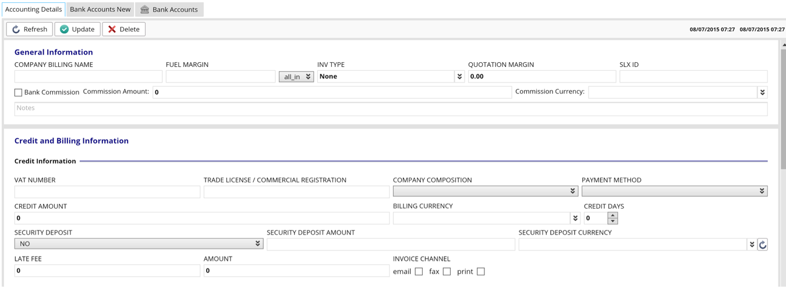Enable the Bank Commission checkbox
The height and width of the screenshot is (287, 786).
(x=18, y=92)
